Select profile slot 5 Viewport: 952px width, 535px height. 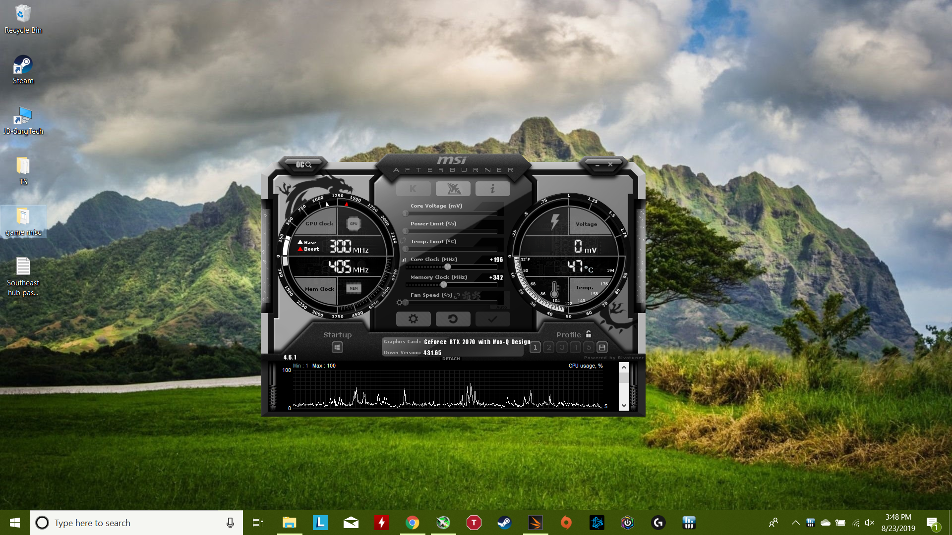[589, 347]
